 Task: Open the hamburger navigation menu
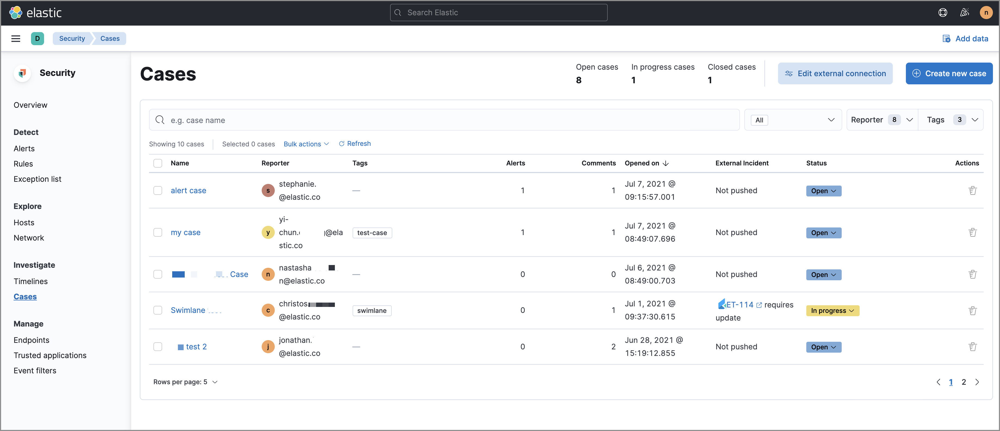tap(16, 38)
